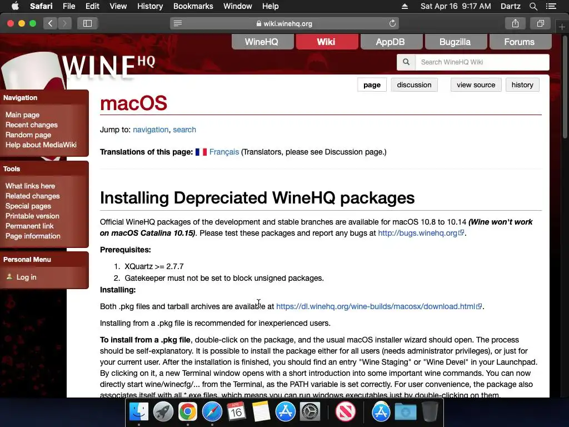This screenshot has height=427, width=569.
Task: Select the red Wiki tab
Action: point(327,42)
